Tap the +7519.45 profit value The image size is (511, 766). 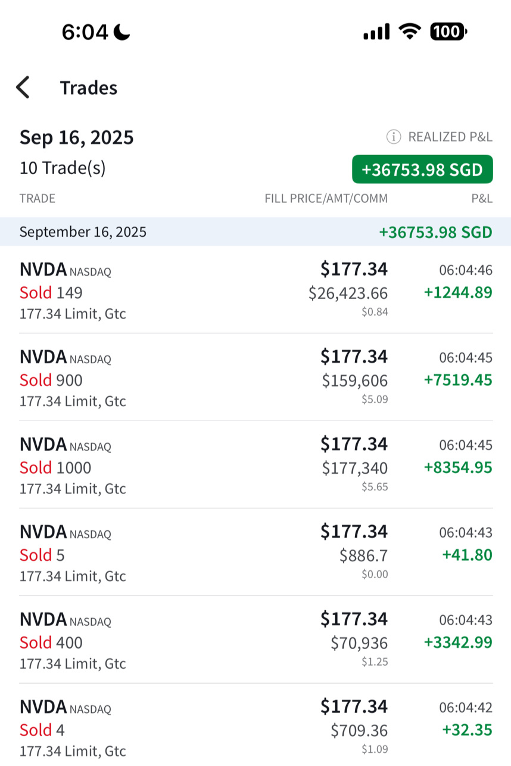(458, 380)
